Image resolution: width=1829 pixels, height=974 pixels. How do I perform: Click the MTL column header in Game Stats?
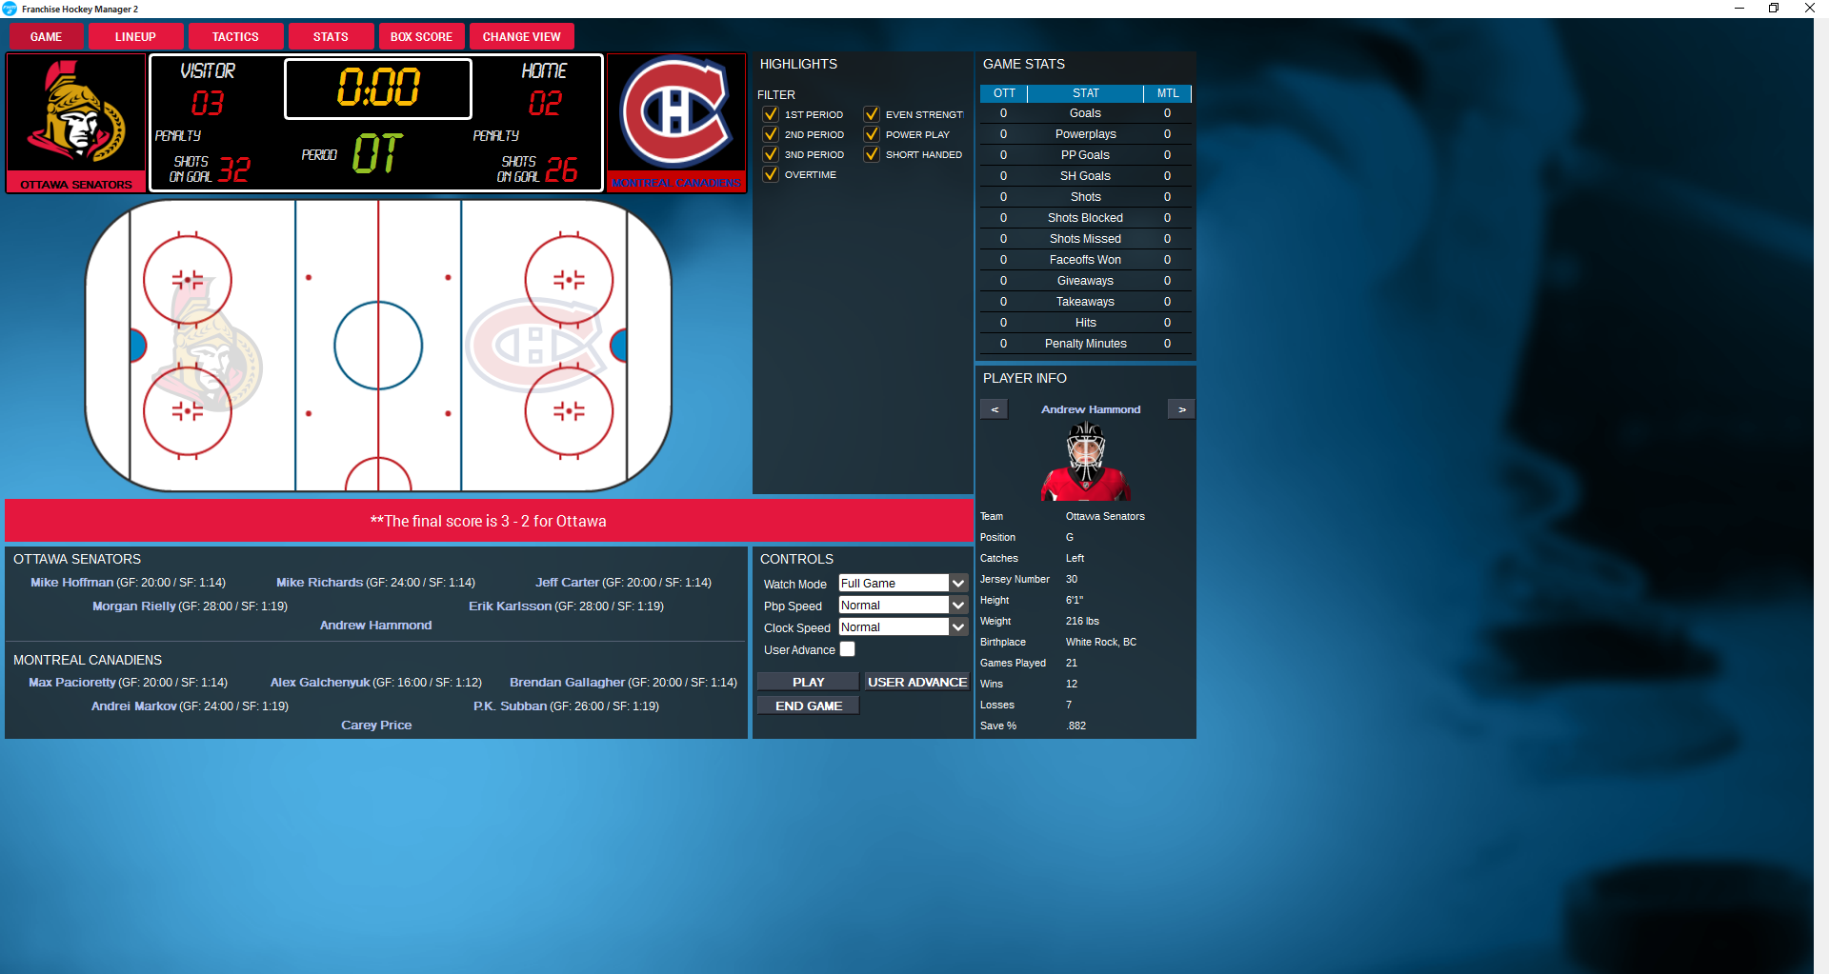(x=1168, y=93)
